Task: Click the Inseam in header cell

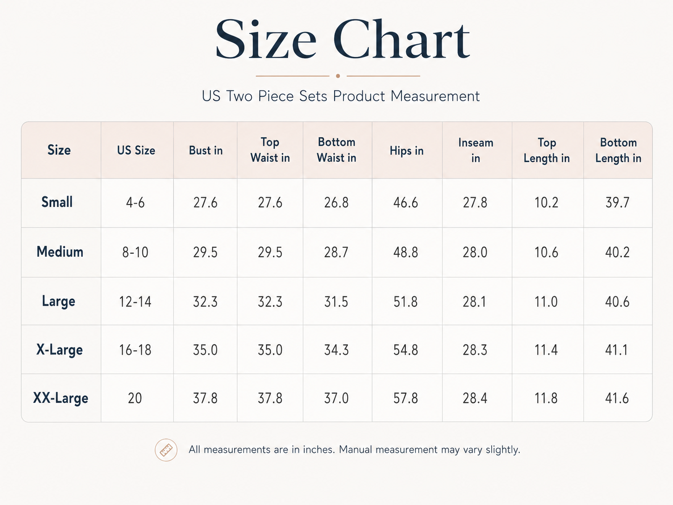Action: point(476,150)
